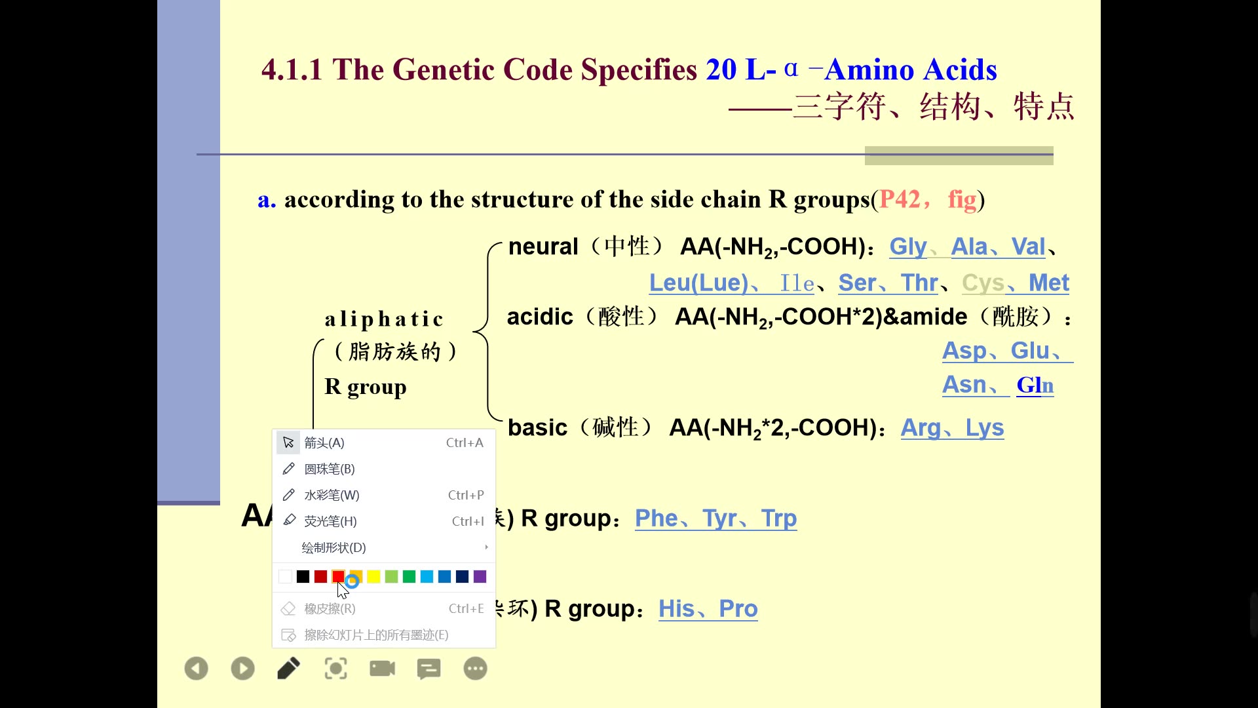Open the Glu hyperlink
The image size is (1258, 708).
point(1030,351)
